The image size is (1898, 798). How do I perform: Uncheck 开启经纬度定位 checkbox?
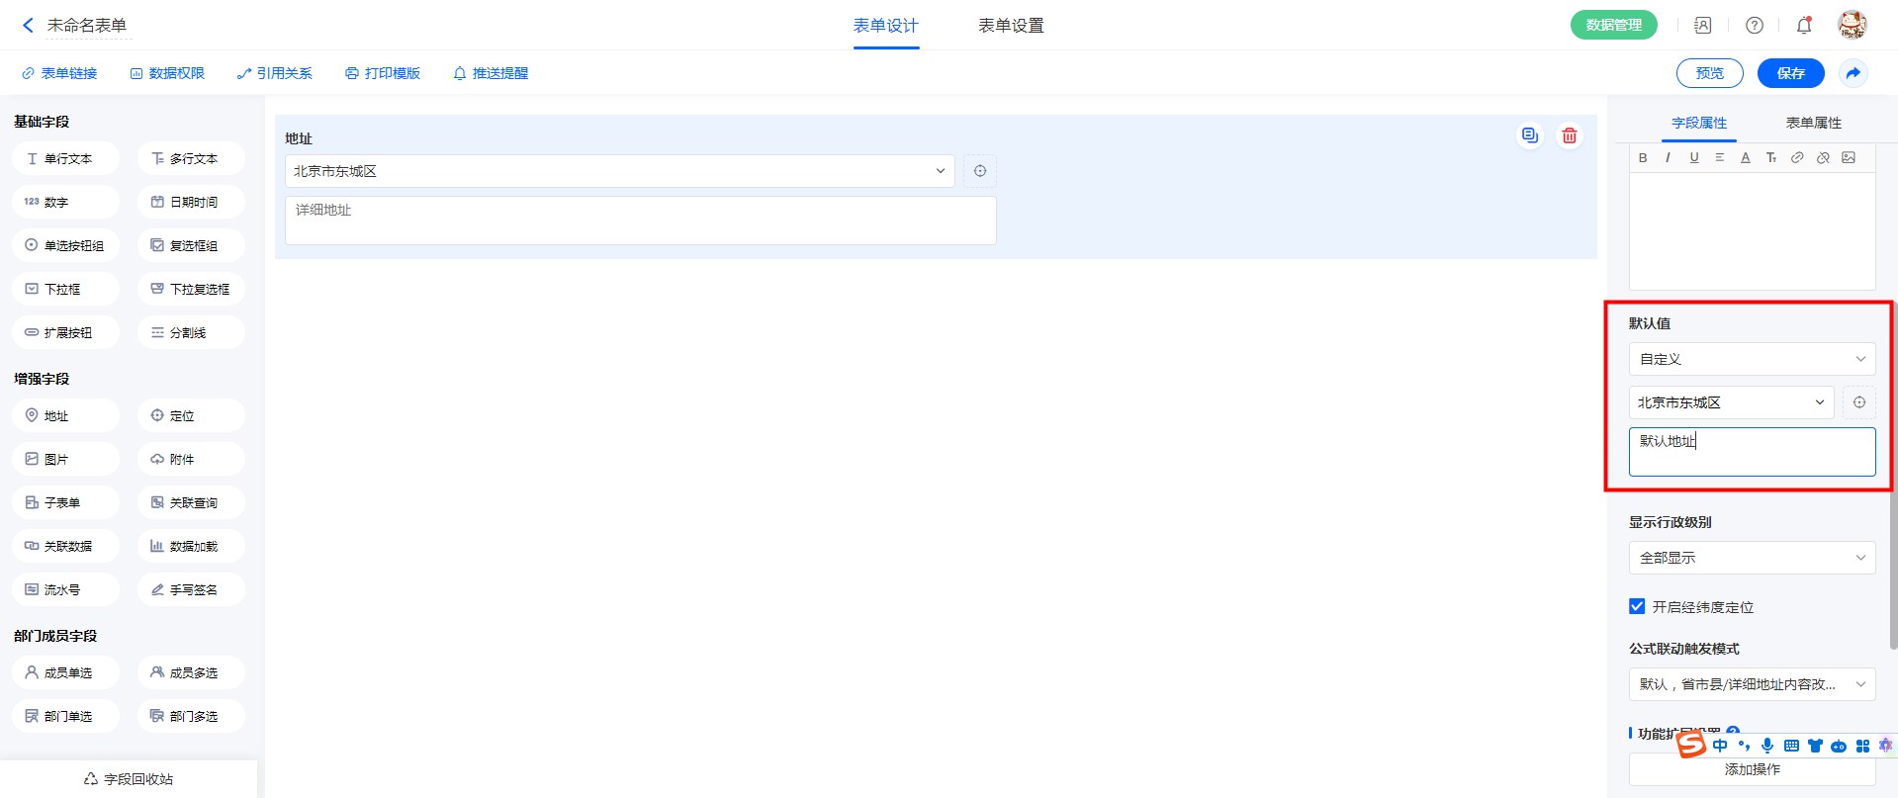1637,606
